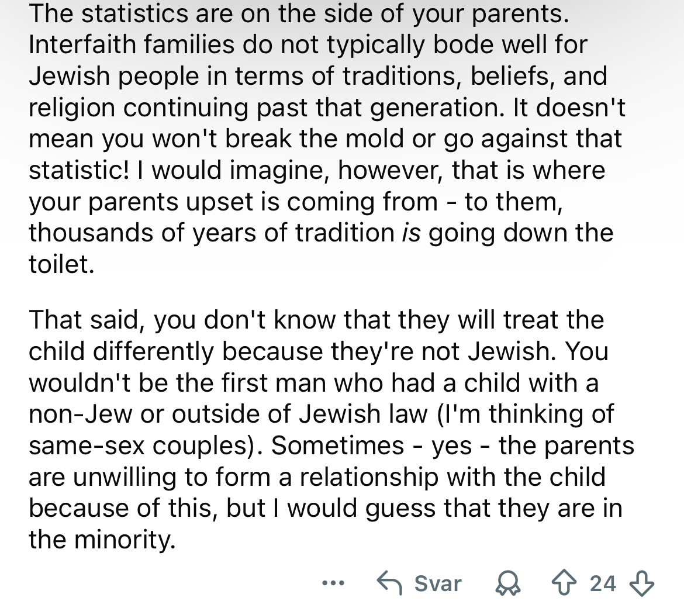Click the word "statistic!" with exclamation
Screen dimensions: 684x601
(79, 170)
